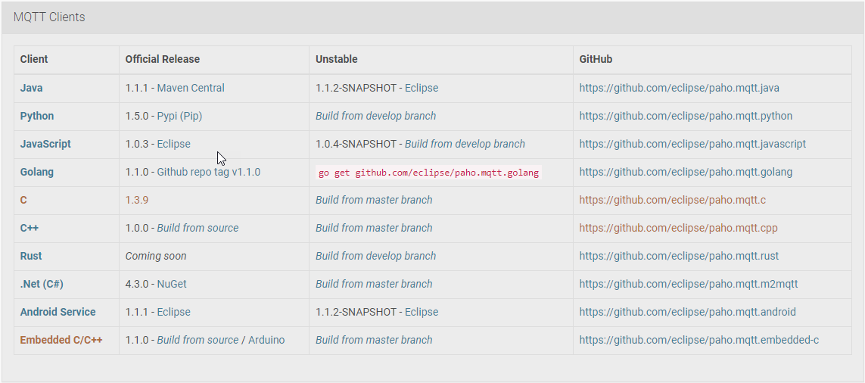Open Github repo tag v1.1.0 link

click(x=208, y=172)
